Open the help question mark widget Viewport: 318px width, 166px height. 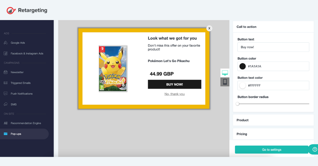point(315,149)
